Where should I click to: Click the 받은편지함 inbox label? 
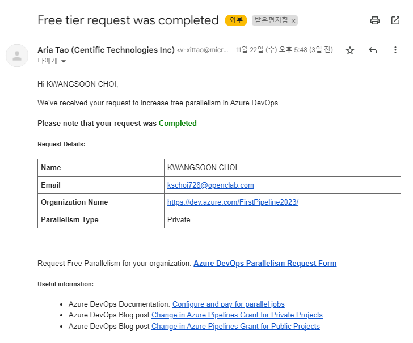271,20
